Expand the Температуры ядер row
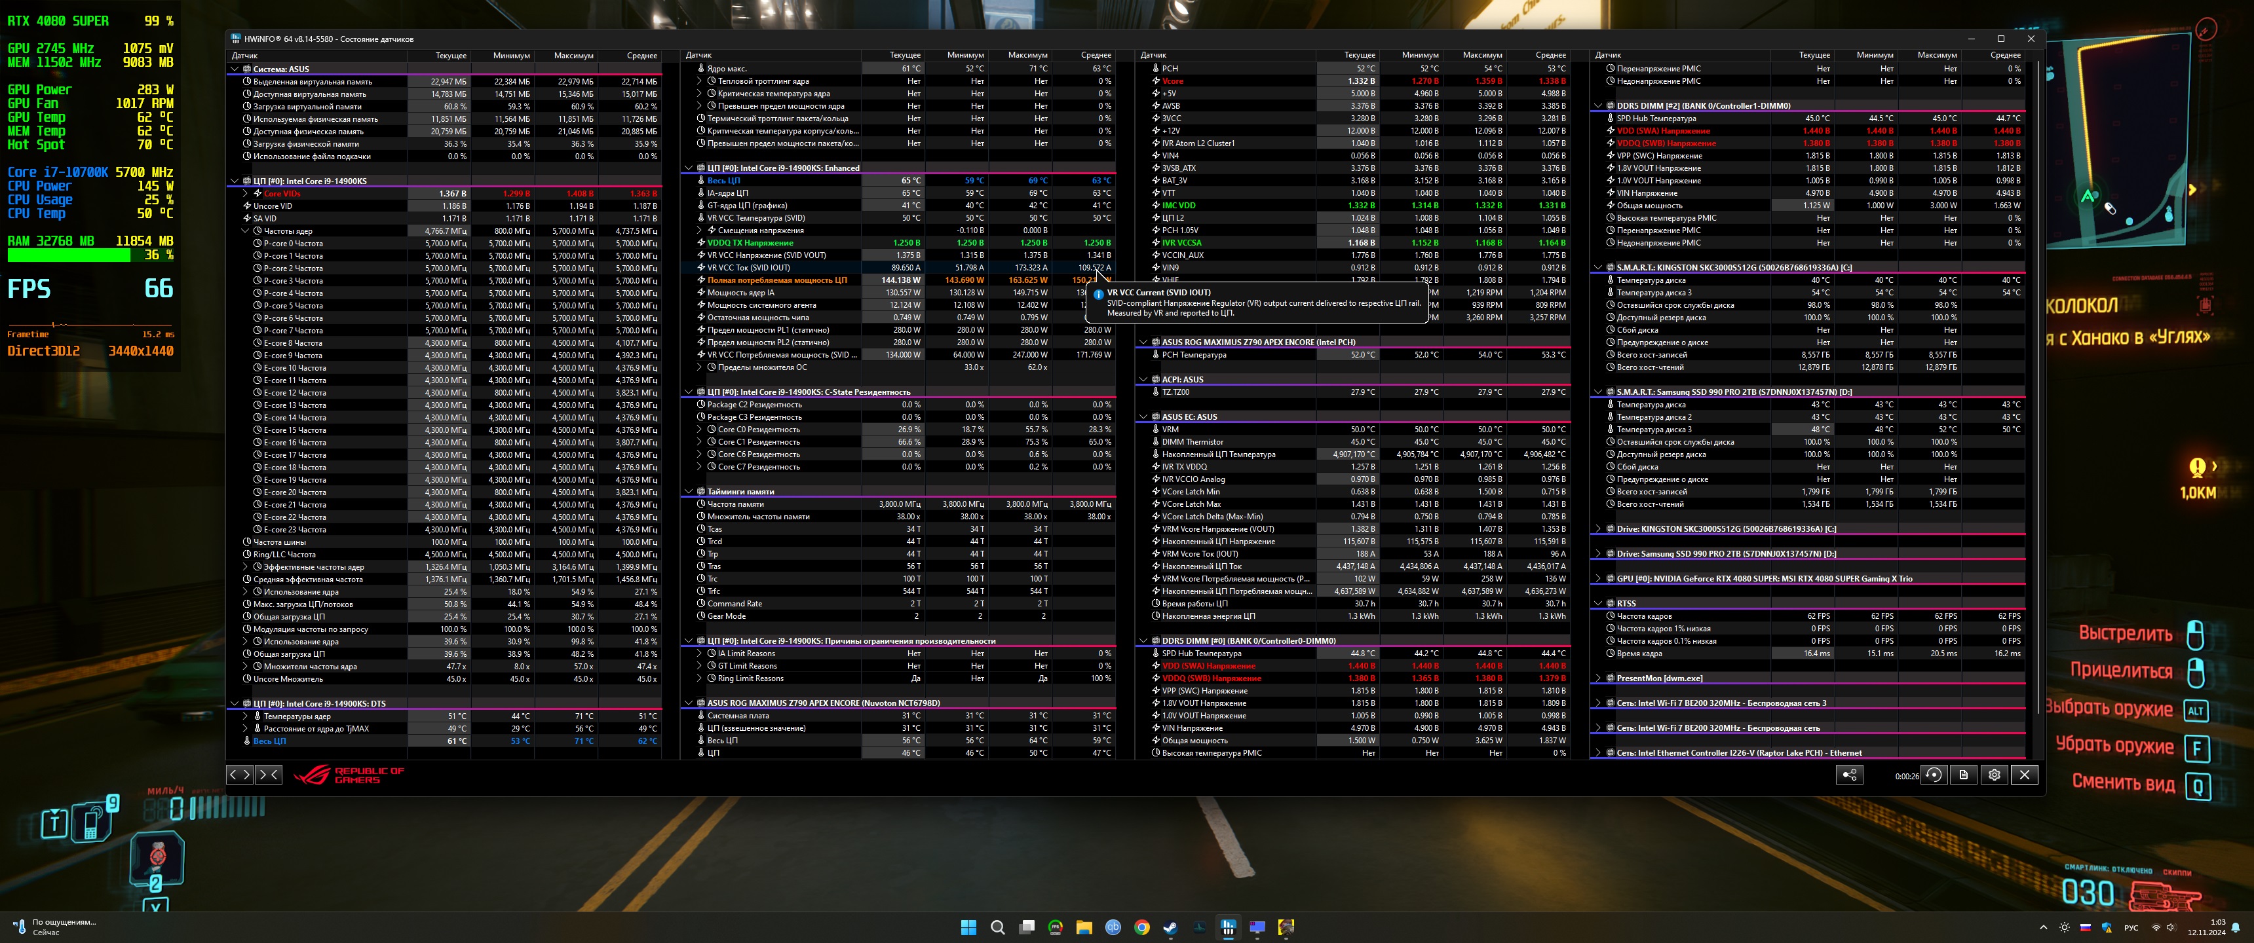Screen dimensions: 2254x943 coord(246,716)
